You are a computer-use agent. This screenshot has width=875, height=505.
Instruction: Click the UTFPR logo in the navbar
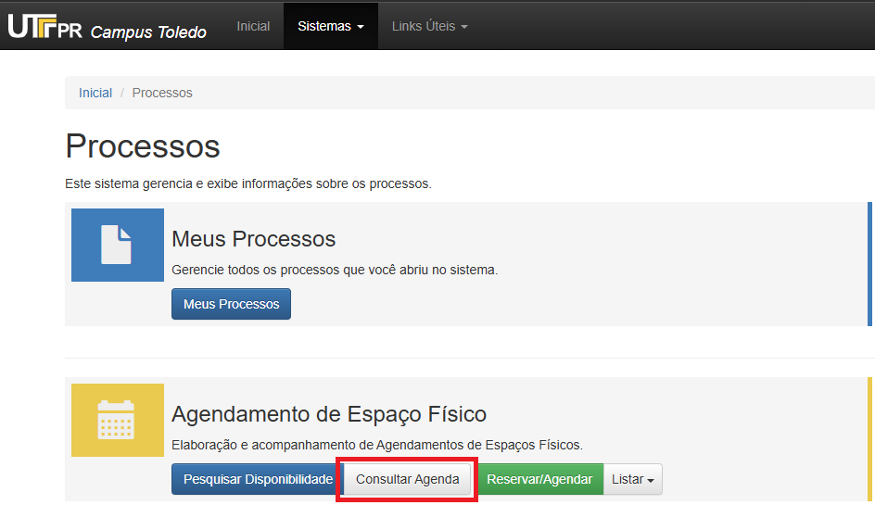pos(44,27)
